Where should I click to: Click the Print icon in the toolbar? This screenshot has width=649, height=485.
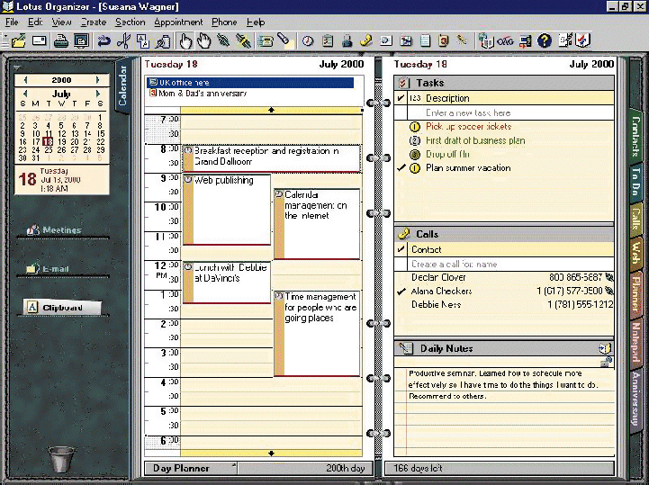(x=61, y=40)
